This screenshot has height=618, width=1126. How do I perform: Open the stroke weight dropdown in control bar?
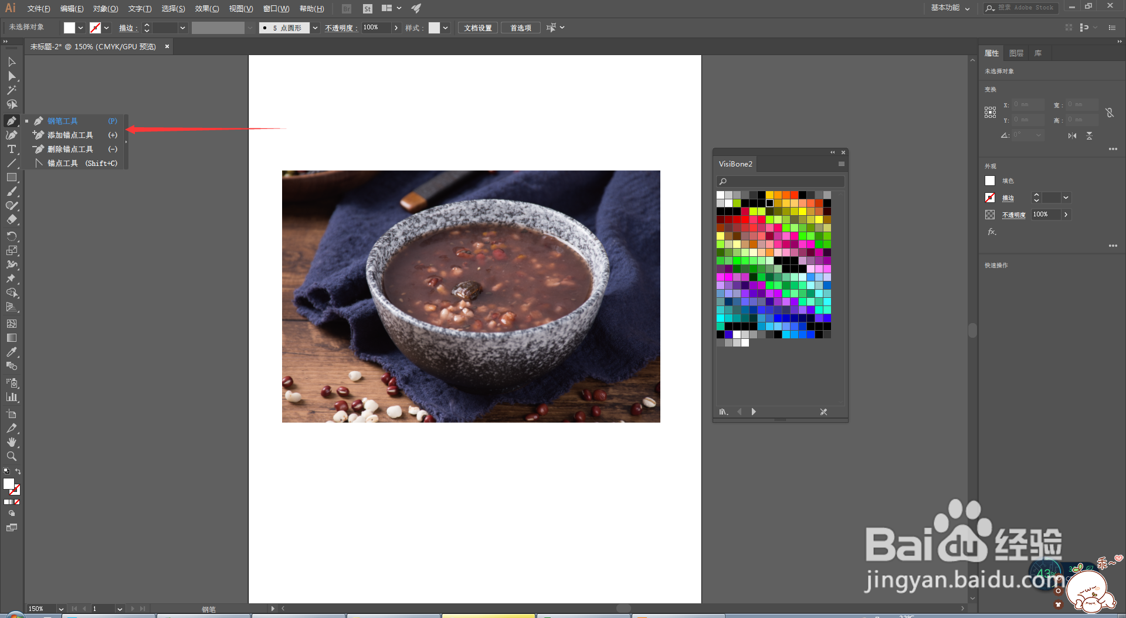click(183, 28)
